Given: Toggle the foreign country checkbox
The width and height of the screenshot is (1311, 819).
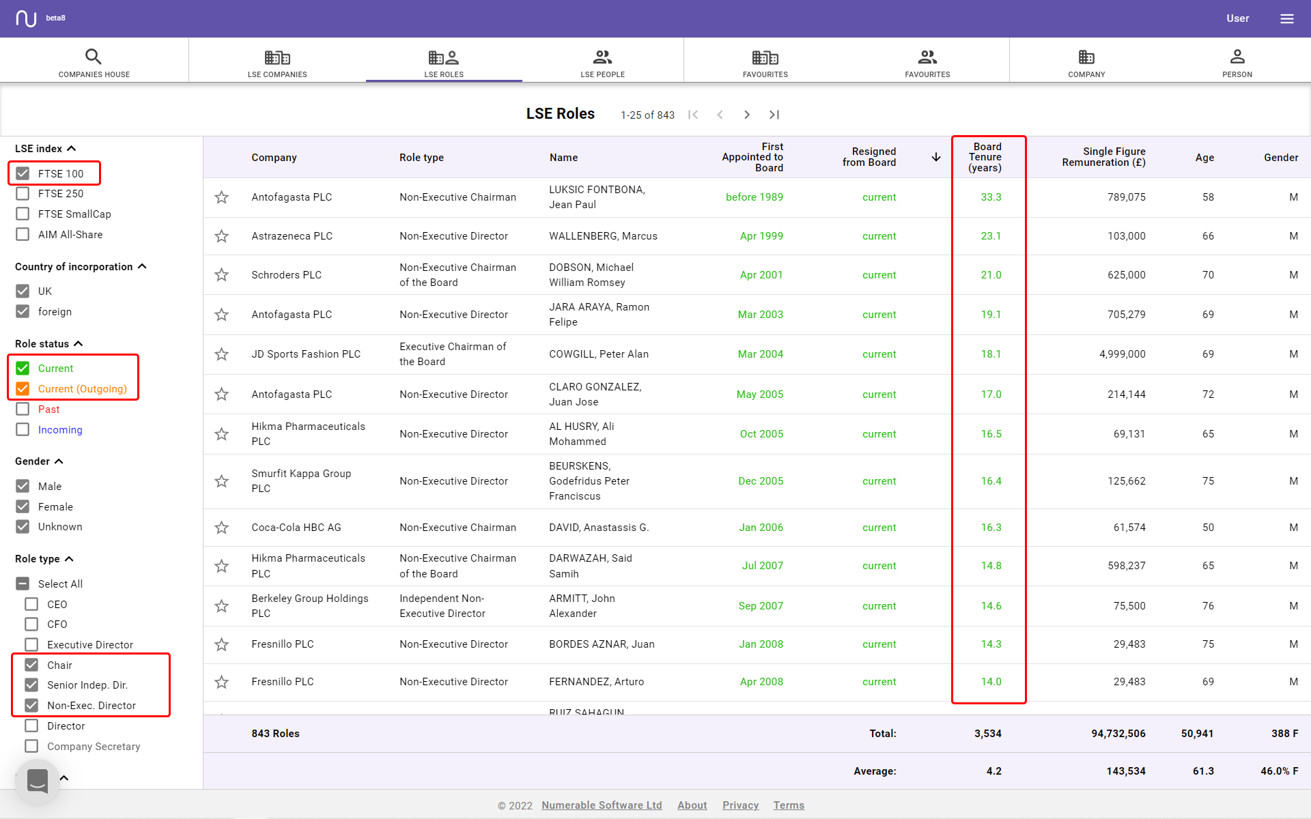Looking at the screenshot, I should 23,312.
